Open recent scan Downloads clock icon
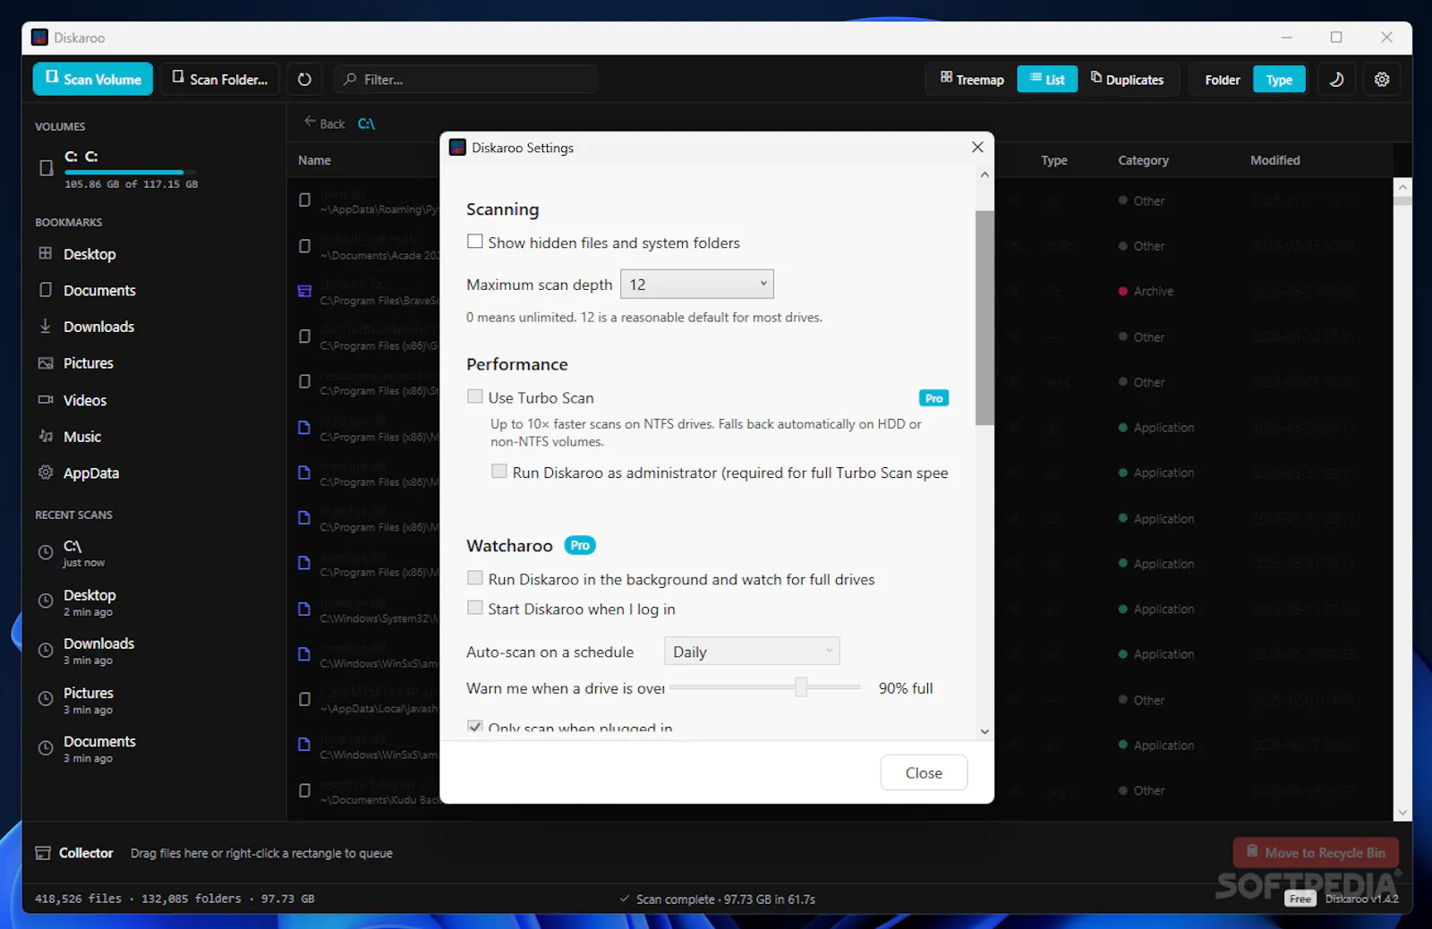 (46, 650)
